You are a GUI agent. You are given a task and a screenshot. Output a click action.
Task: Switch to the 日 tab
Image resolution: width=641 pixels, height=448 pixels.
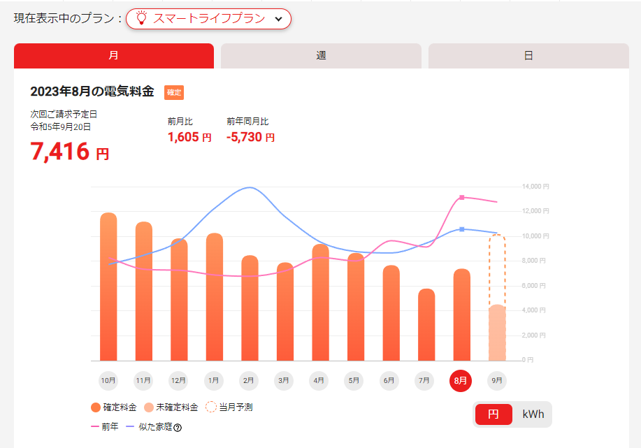[528, 56]
